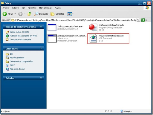Click the Documentos compartidos folder icon
The width and height of the screenshot is (153, 115).
click(7, 62)
